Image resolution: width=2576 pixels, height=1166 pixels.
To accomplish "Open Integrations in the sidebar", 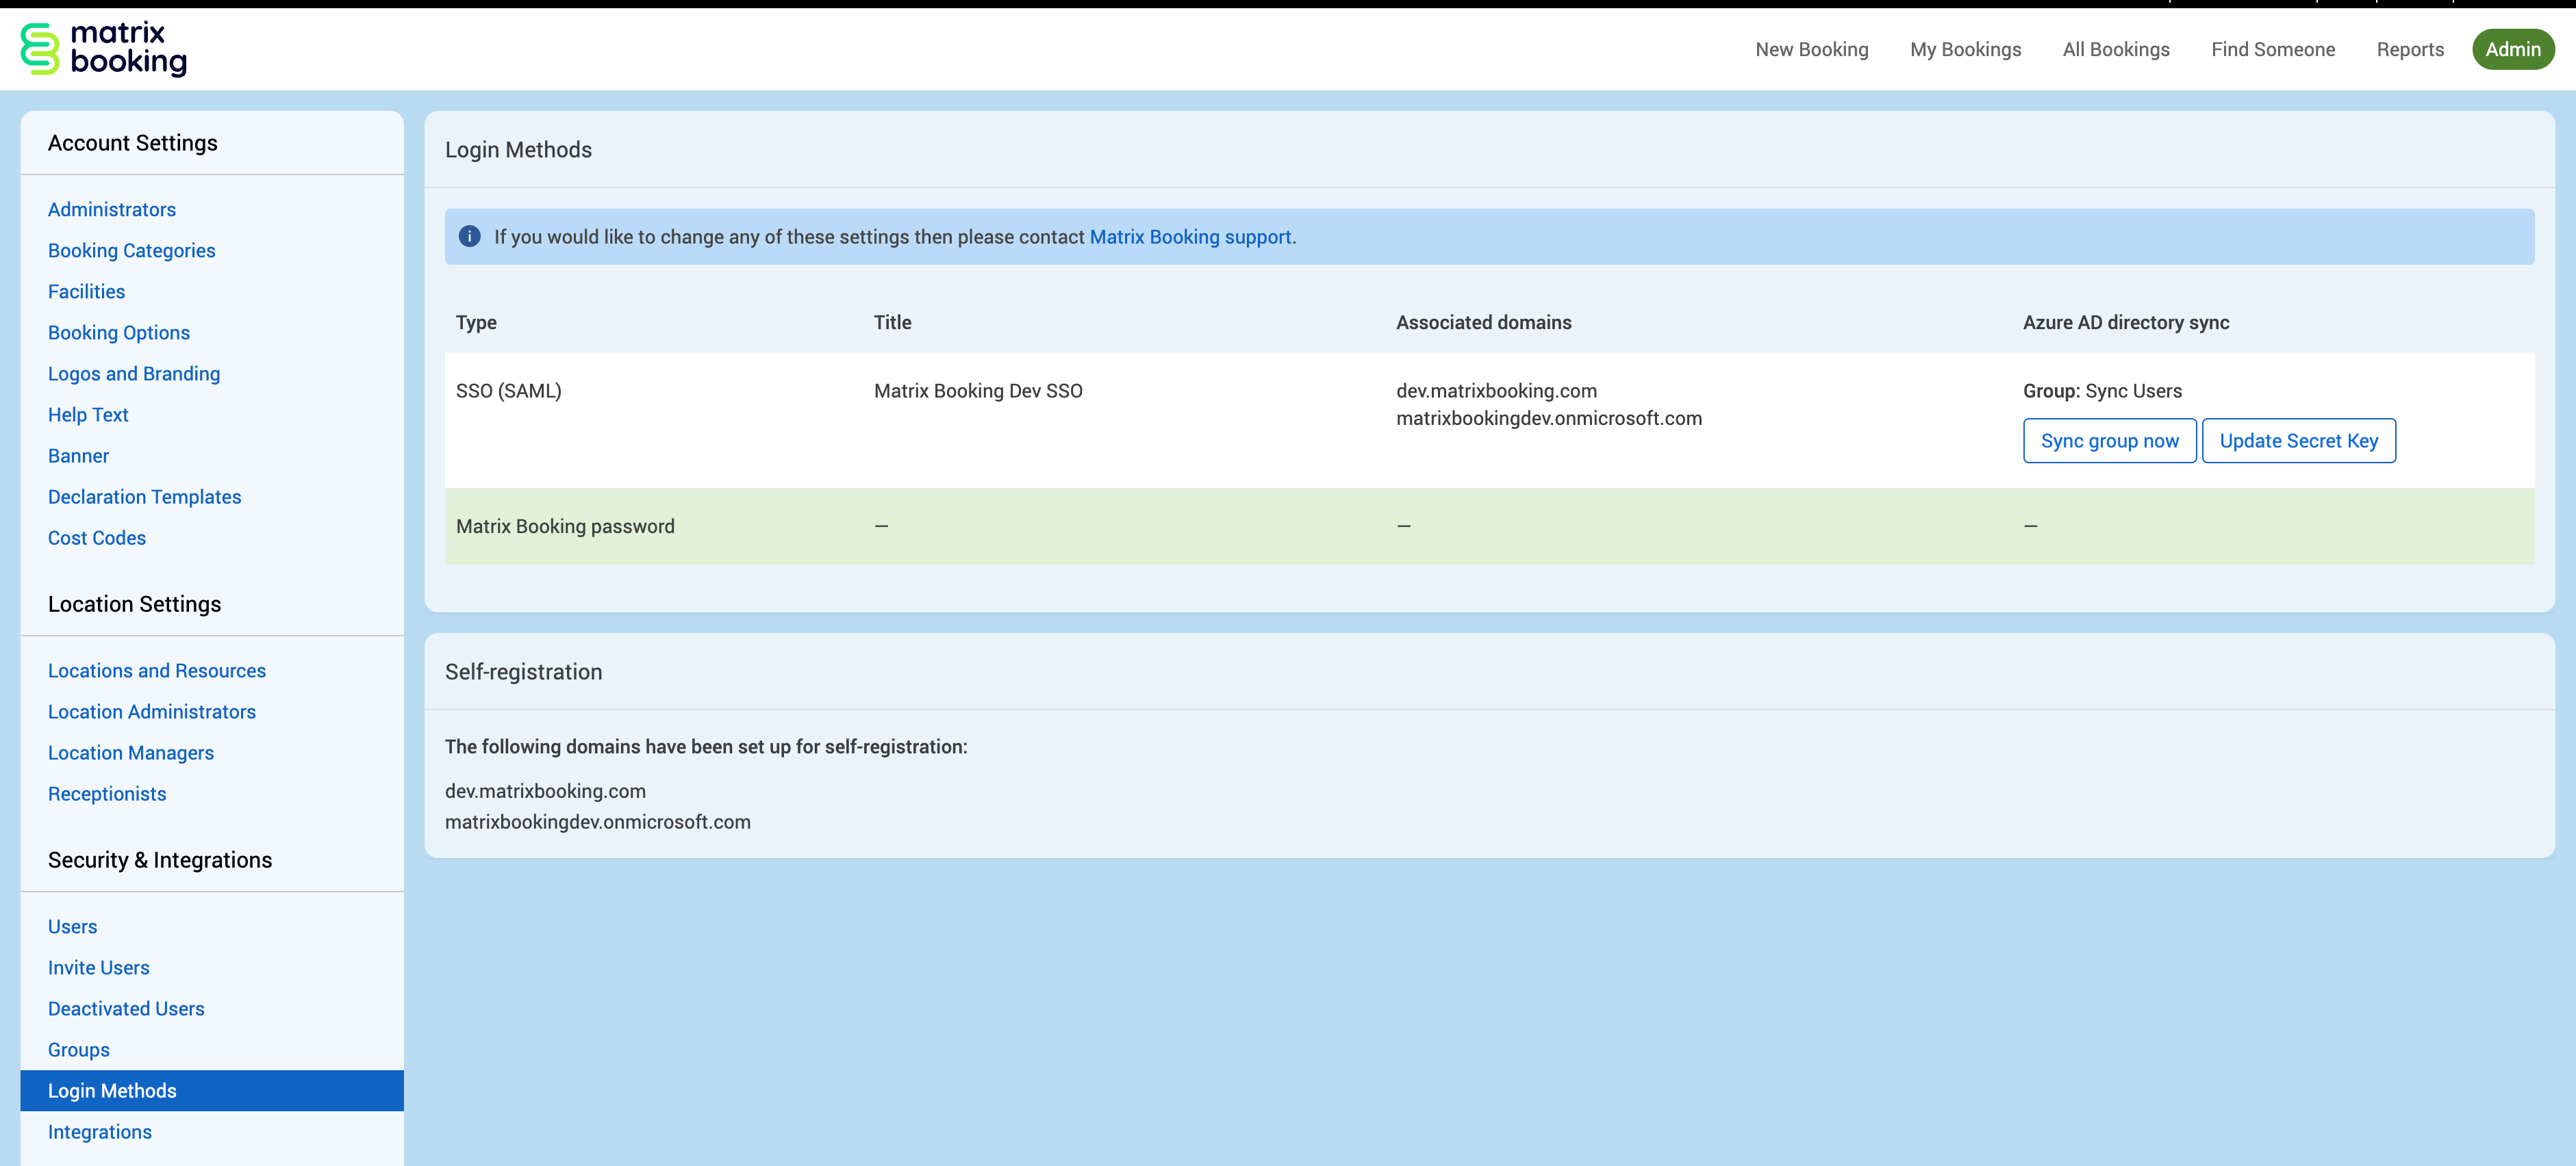I will click(100, 1131).
